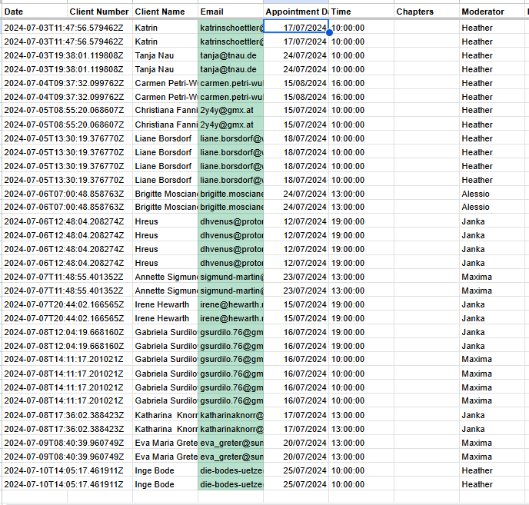Click the first 2y4y@gmx.at email cell
Viewport: 529px width, 505px height.
point(231,111)
